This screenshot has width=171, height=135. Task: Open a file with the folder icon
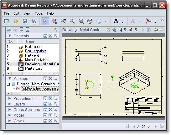[x=16, y=21]
